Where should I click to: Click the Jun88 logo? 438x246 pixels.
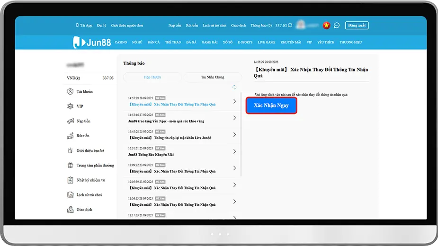tap(92, 42)
